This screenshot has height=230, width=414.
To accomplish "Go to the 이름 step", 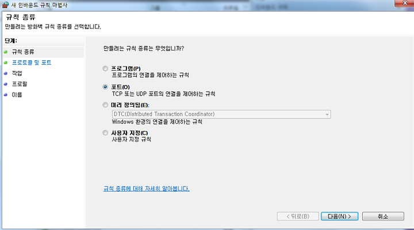I will point(17,95).
